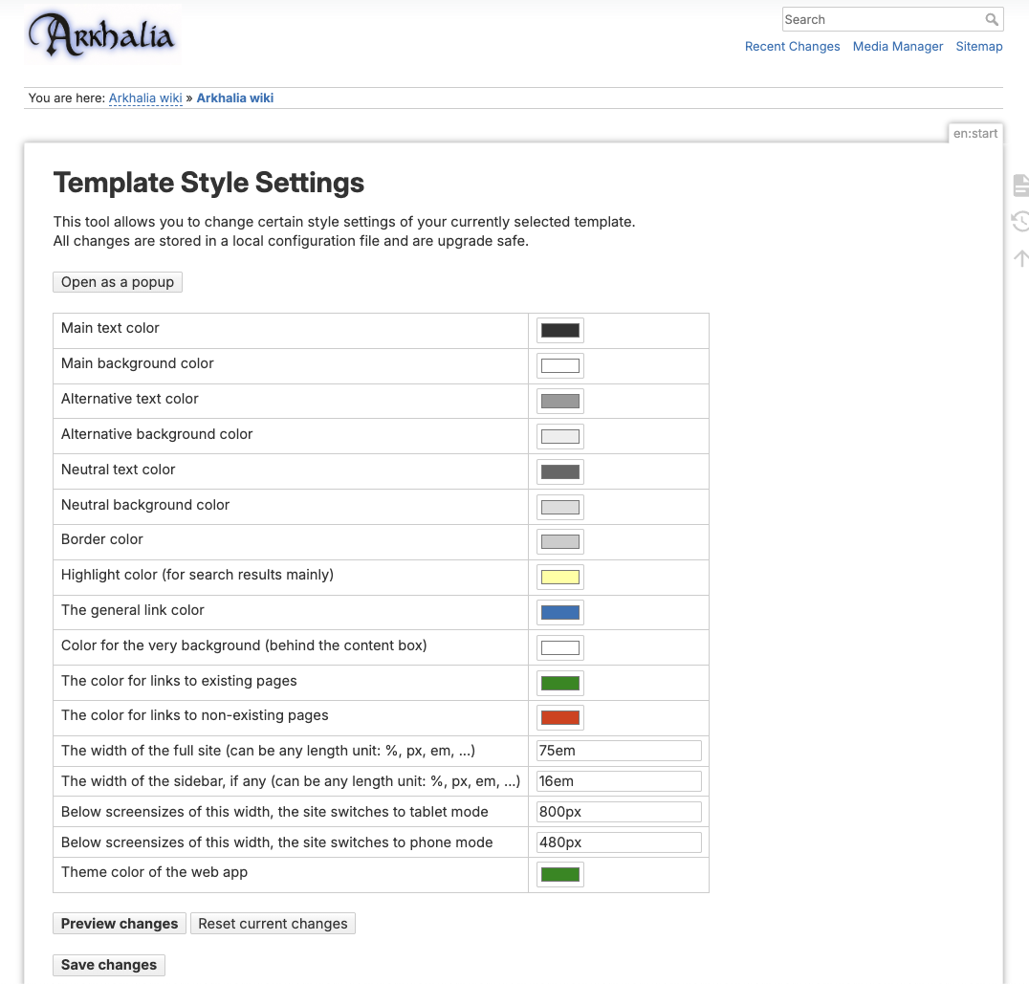Viewport: 1029px width, 984px height.
Task: Click Reset current changes button
Action: [273, 924]
